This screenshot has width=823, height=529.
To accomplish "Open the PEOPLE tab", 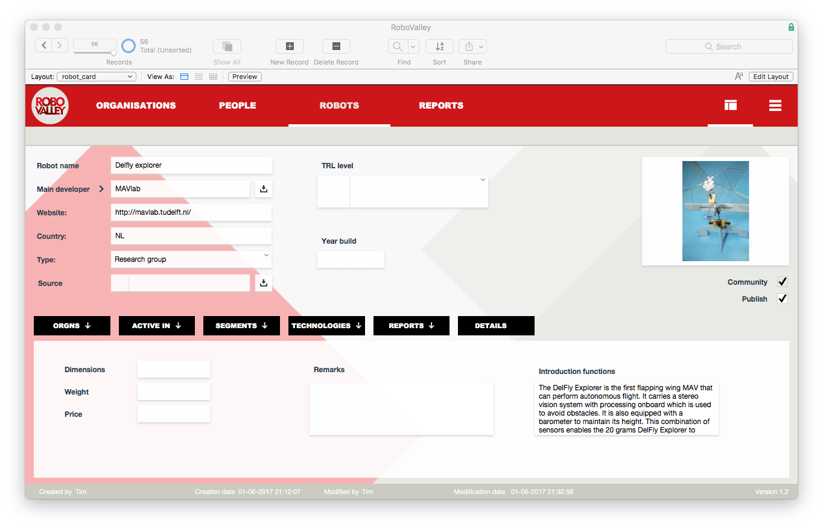I will (x=238, y=106).
